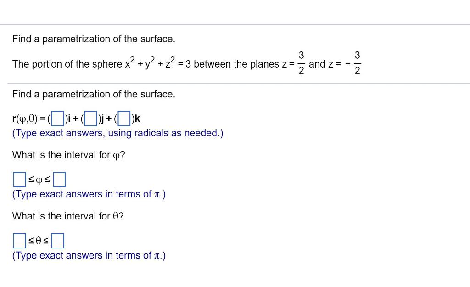This screenshot has width=470, height=287.
Task: Click the upper bound box for θ interval
Action: 58,240
